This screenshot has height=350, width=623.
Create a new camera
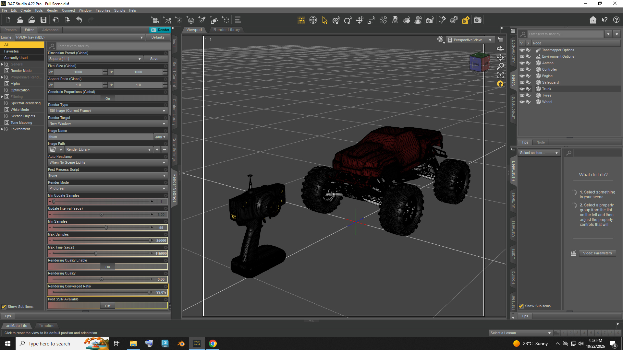[155, 20]
